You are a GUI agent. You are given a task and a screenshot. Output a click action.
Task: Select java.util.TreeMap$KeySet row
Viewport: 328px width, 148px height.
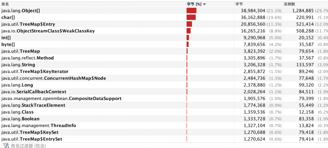point(164,132)
